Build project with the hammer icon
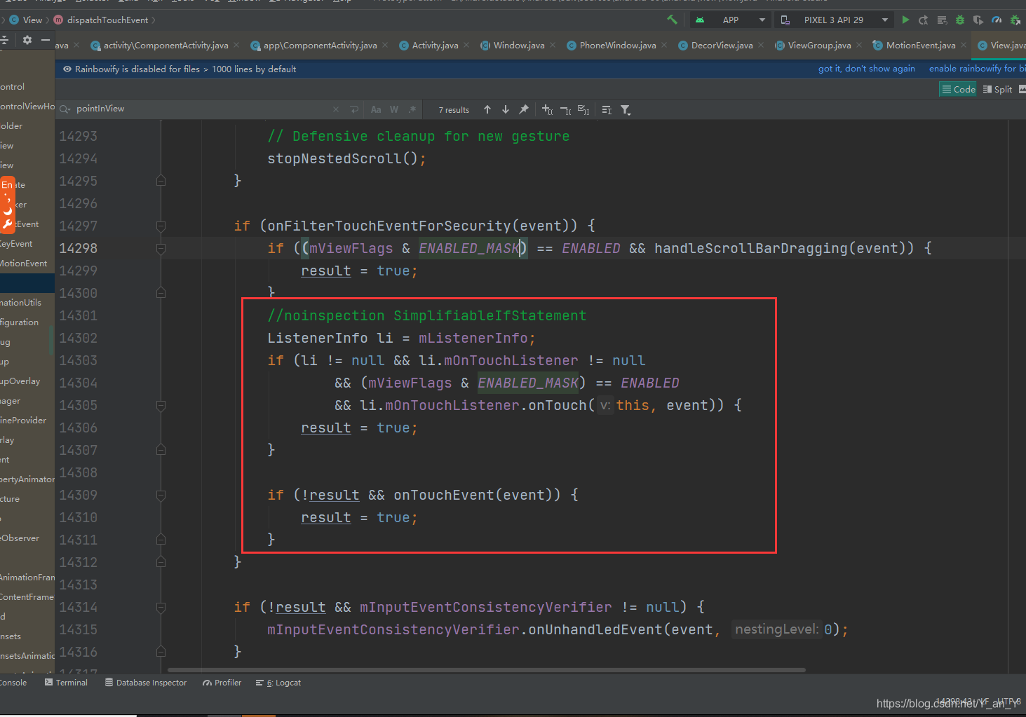 click(672, 20)
